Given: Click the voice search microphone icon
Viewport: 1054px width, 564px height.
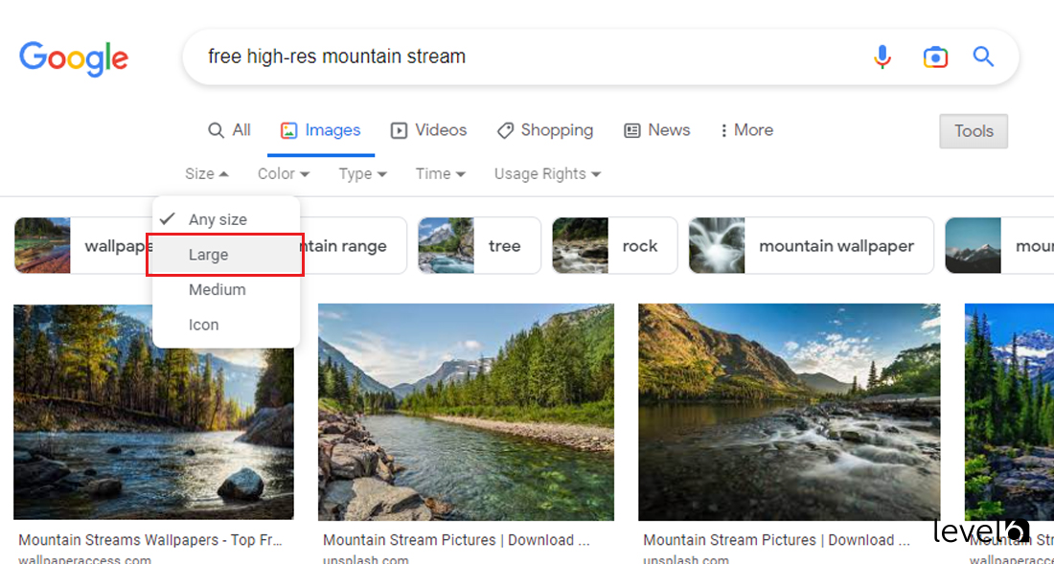Looking at the screenshot, I should [882, 56].
